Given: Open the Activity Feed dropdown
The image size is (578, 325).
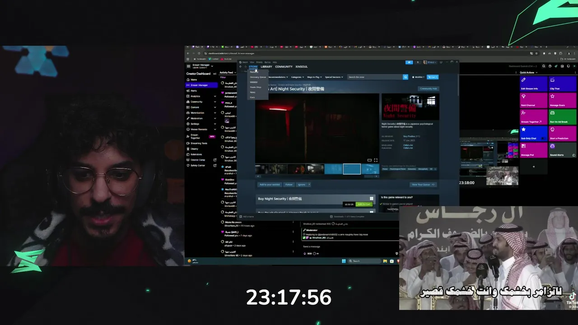Looking at the screenshot, I should (236, 73).
